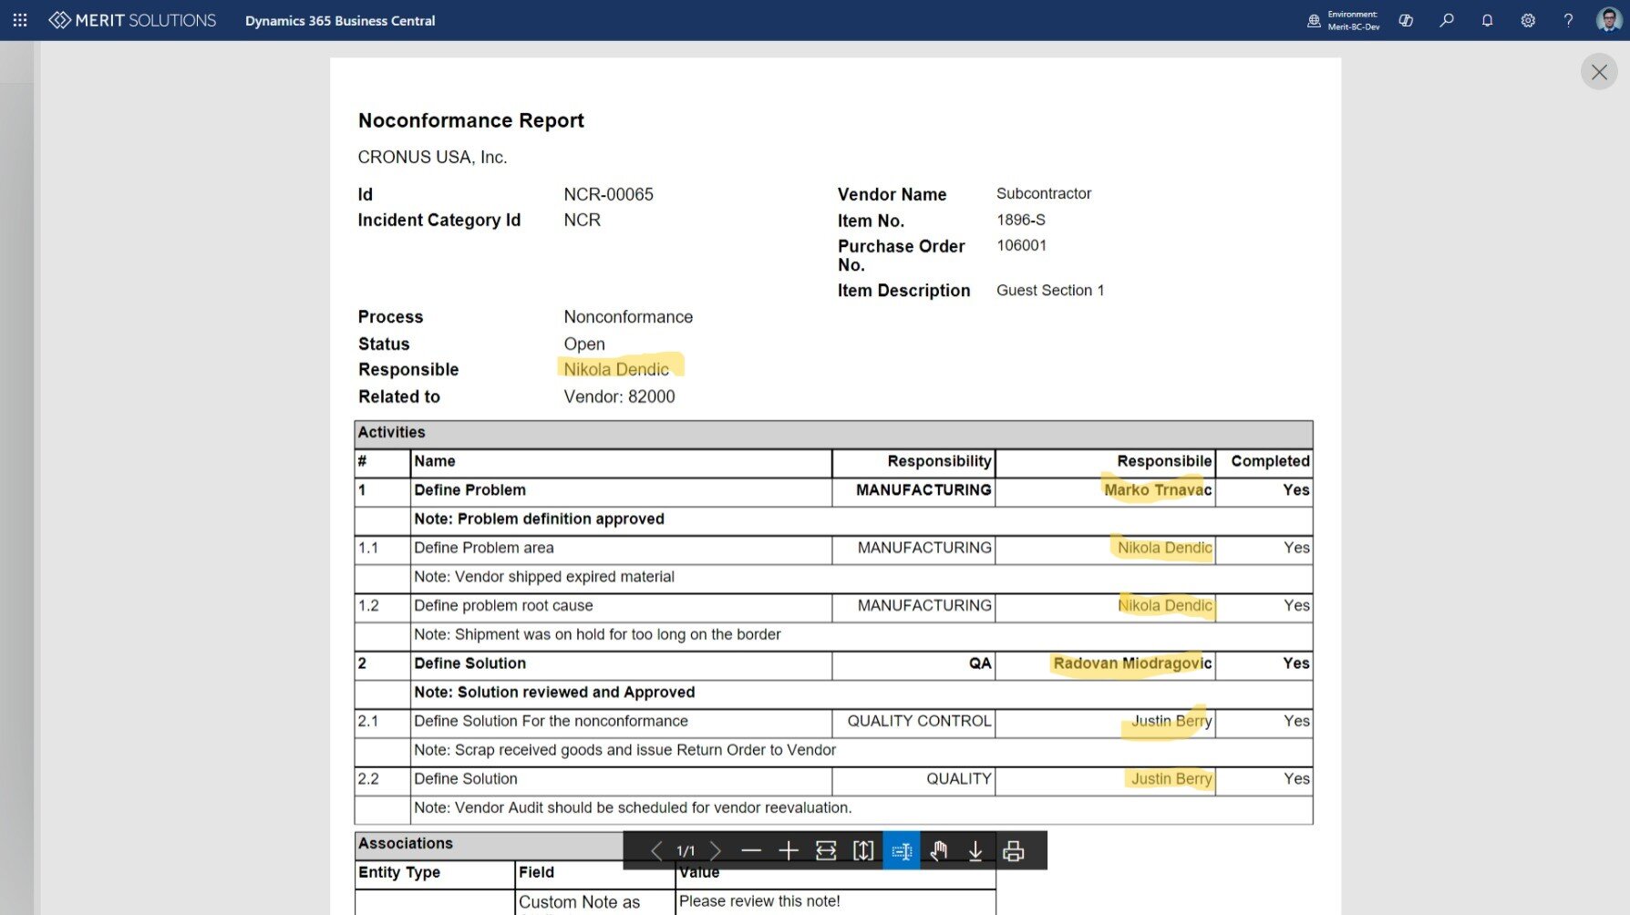This screenshot has width=1630, height=915.
Task: Open the settings gear menu
Action: tap(1528, 20)
